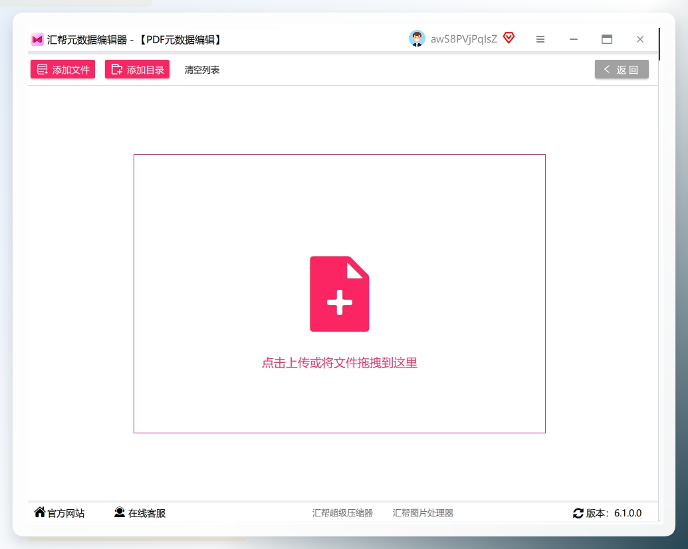Click the 汇帮 app logo icon
This screenshot has height=549, width=688.
point(37,39)
